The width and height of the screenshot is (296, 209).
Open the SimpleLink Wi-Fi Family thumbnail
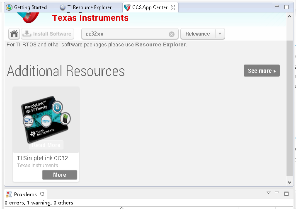46,119
